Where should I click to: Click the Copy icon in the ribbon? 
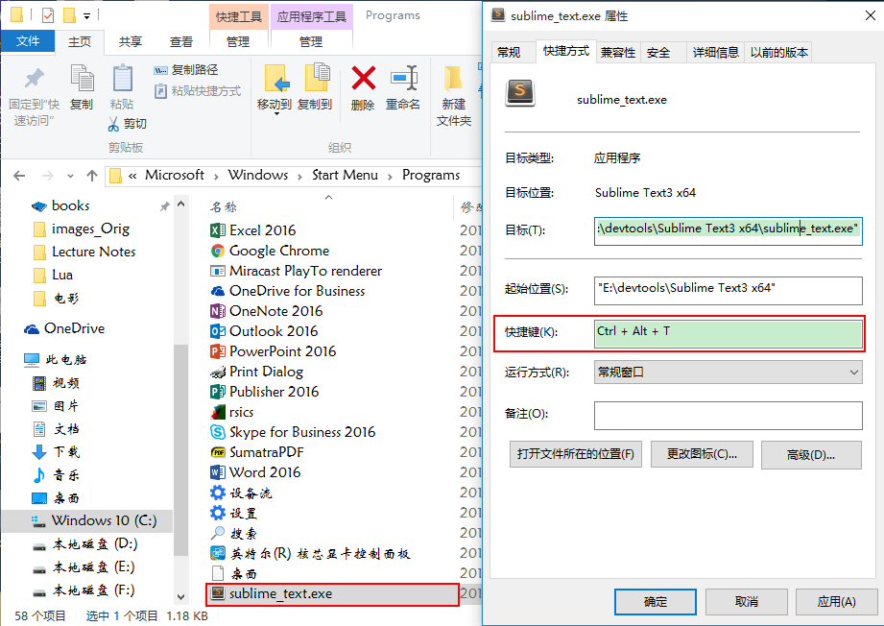coord(82,78)
